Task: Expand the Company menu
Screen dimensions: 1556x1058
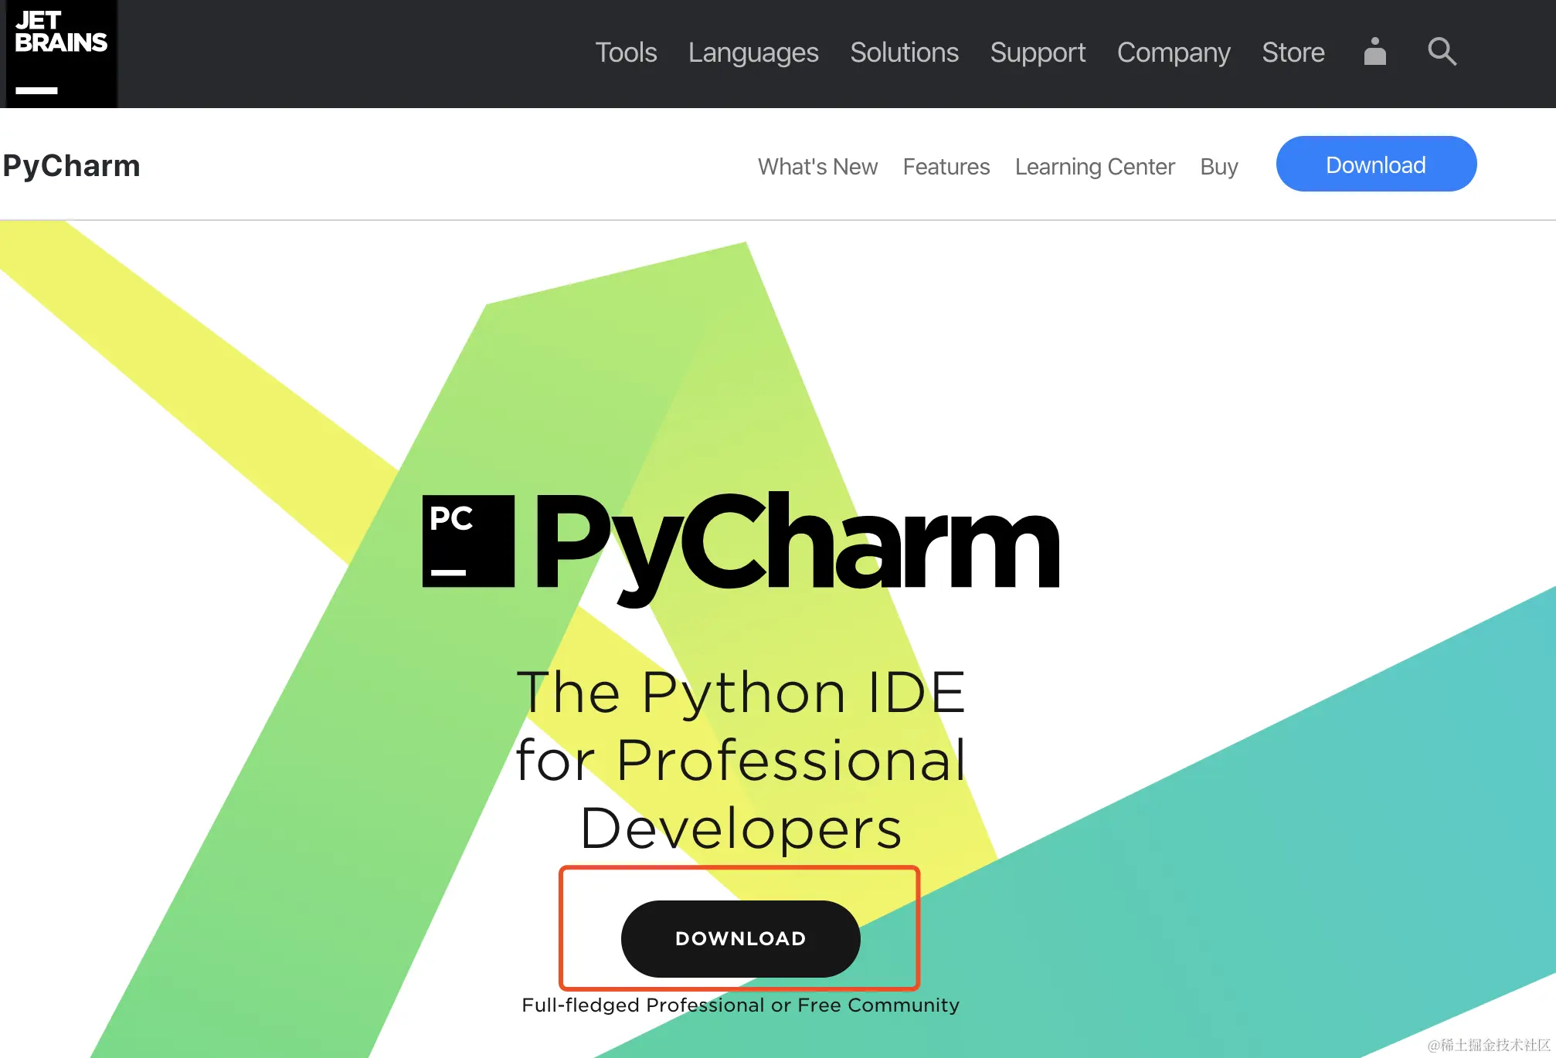Action: tap(1173, 53)
